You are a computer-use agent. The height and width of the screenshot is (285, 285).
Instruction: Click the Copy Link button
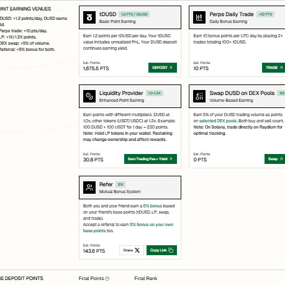[161, 250]
